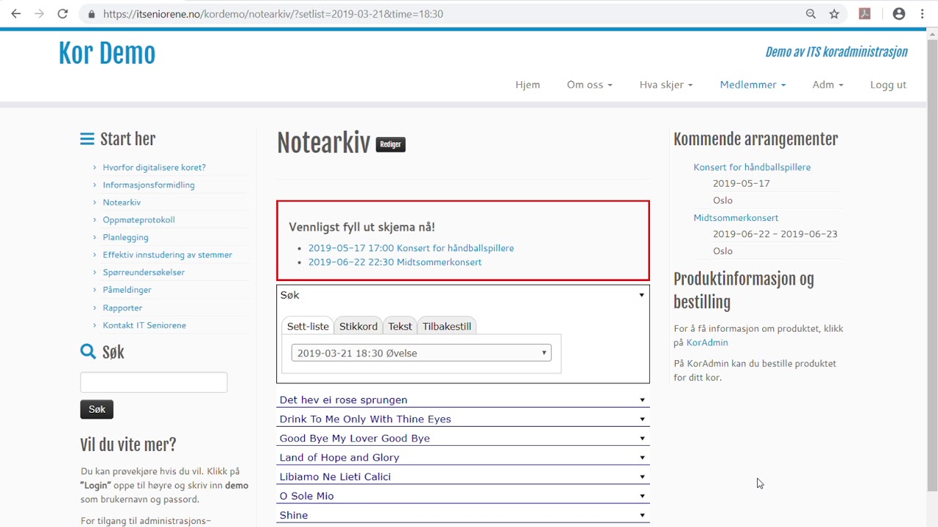Open the Om oss dropdown menu
Screen dimensions: 938x527
(x=589, y=85)
